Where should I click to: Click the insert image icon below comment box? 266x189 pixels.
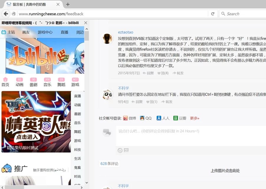[x=126, y=150]
